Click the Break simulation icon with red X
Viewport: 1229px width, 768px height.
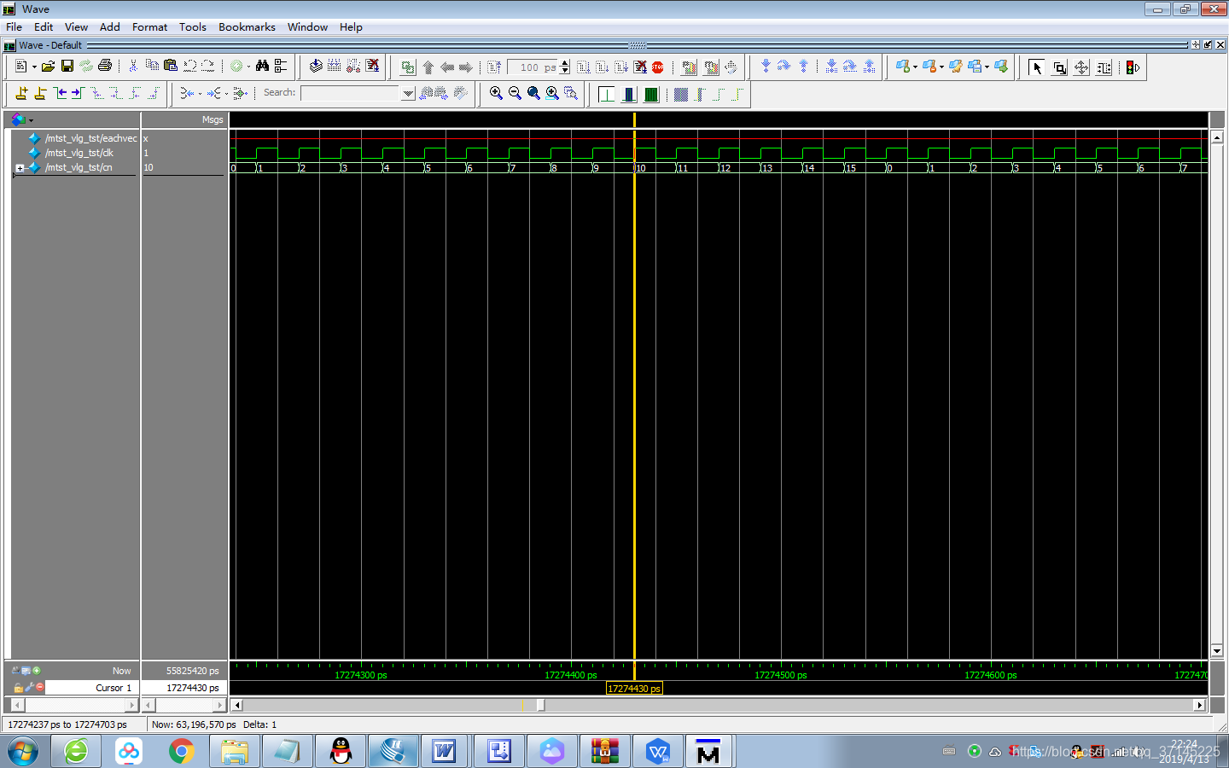coord(640,67)
